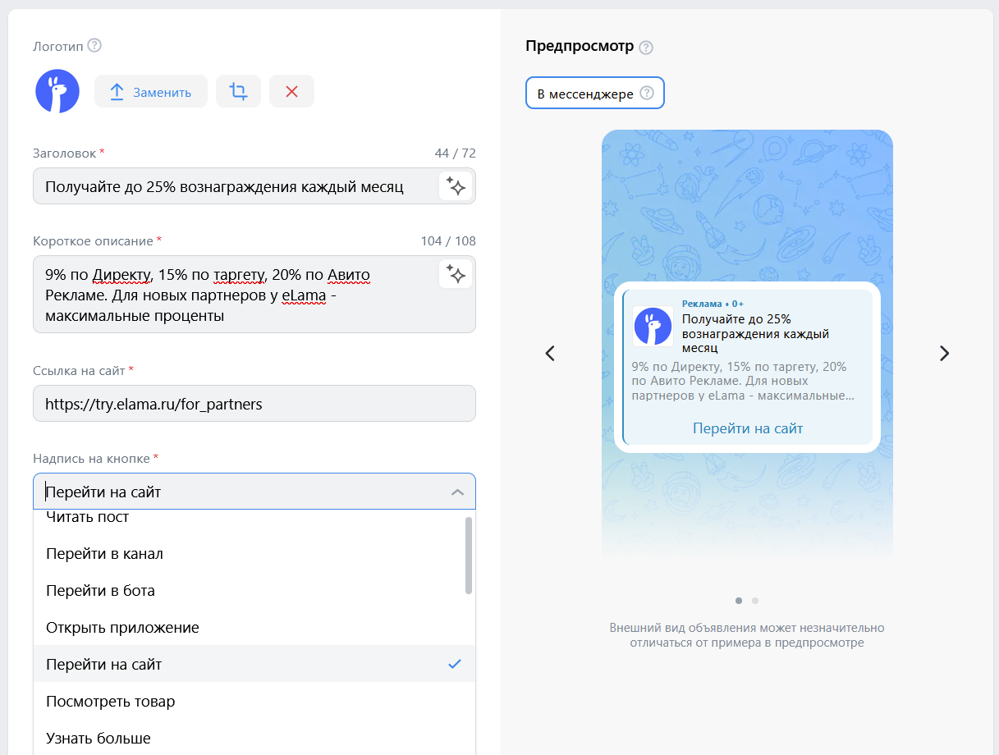Collapse the Надпись на кнопке dropdown

[x=457, y=492]
